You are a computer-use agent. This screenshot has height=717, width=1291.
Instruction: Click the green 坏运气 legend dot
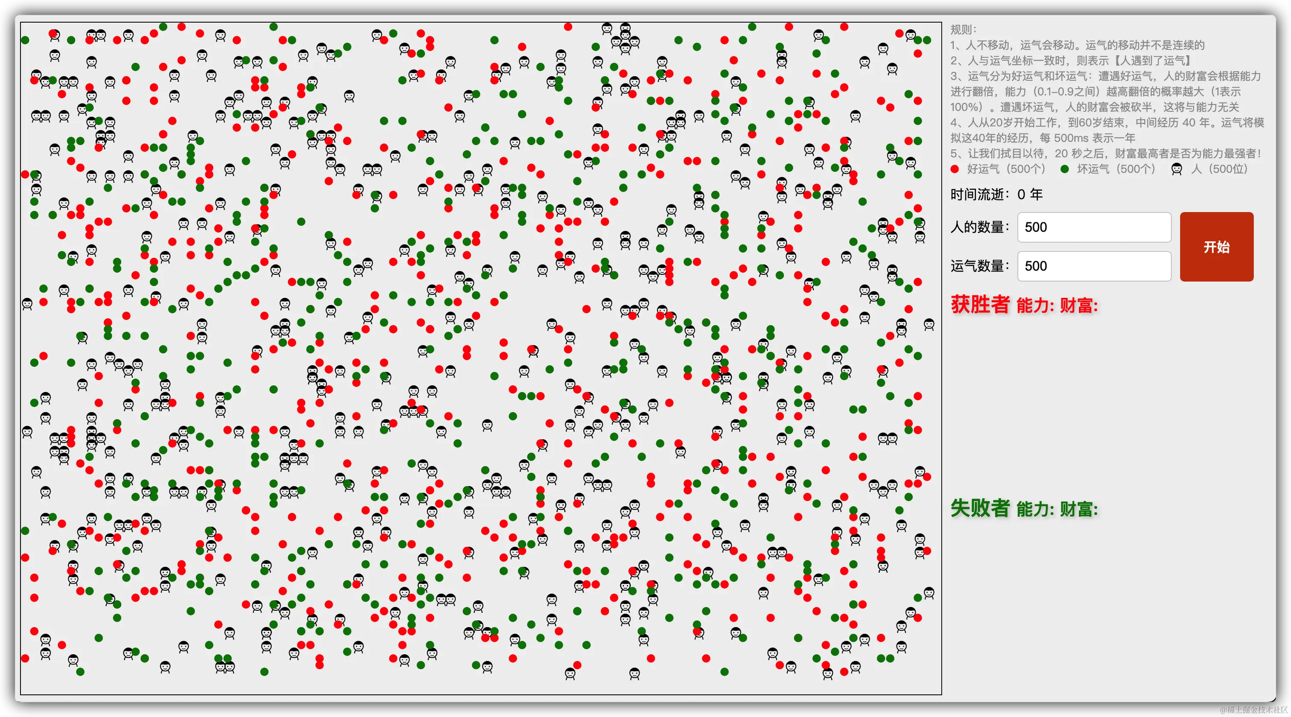pos(1065,169)
